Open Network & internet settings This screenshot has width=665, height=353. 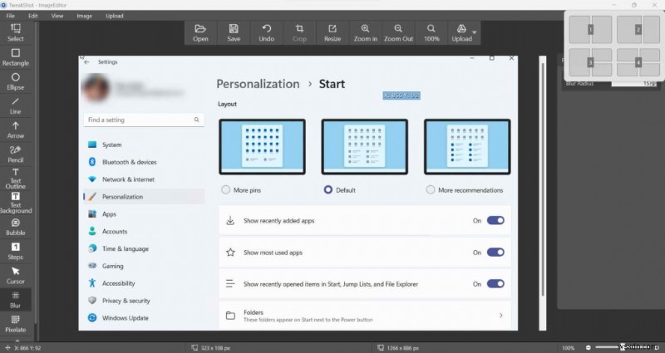point(144,179)
